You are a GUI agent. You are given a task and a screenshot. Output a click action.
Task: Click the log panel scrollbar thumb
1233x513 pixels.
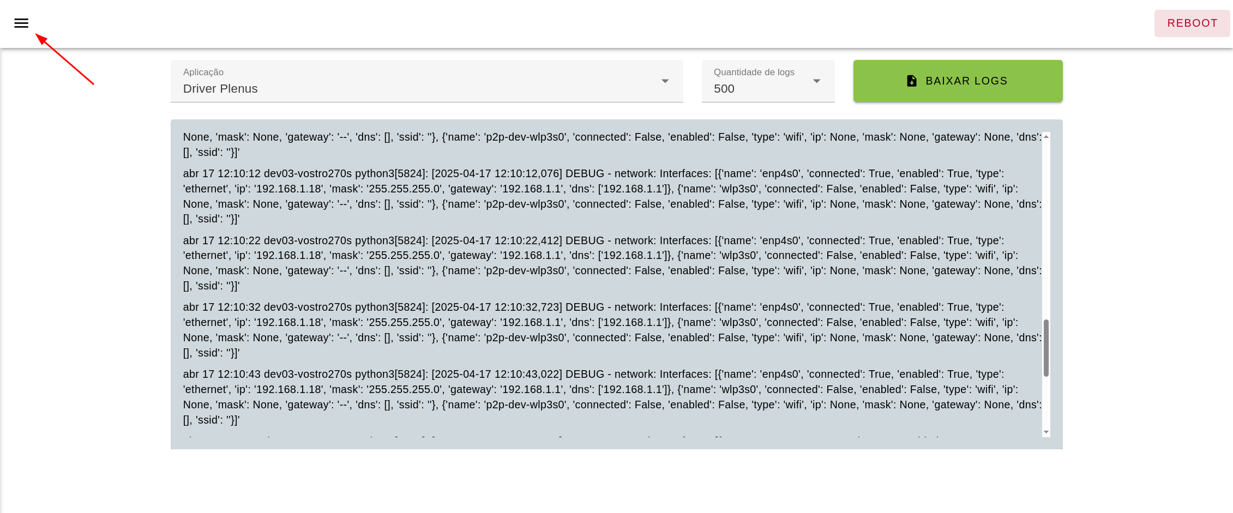(1046, 348)
